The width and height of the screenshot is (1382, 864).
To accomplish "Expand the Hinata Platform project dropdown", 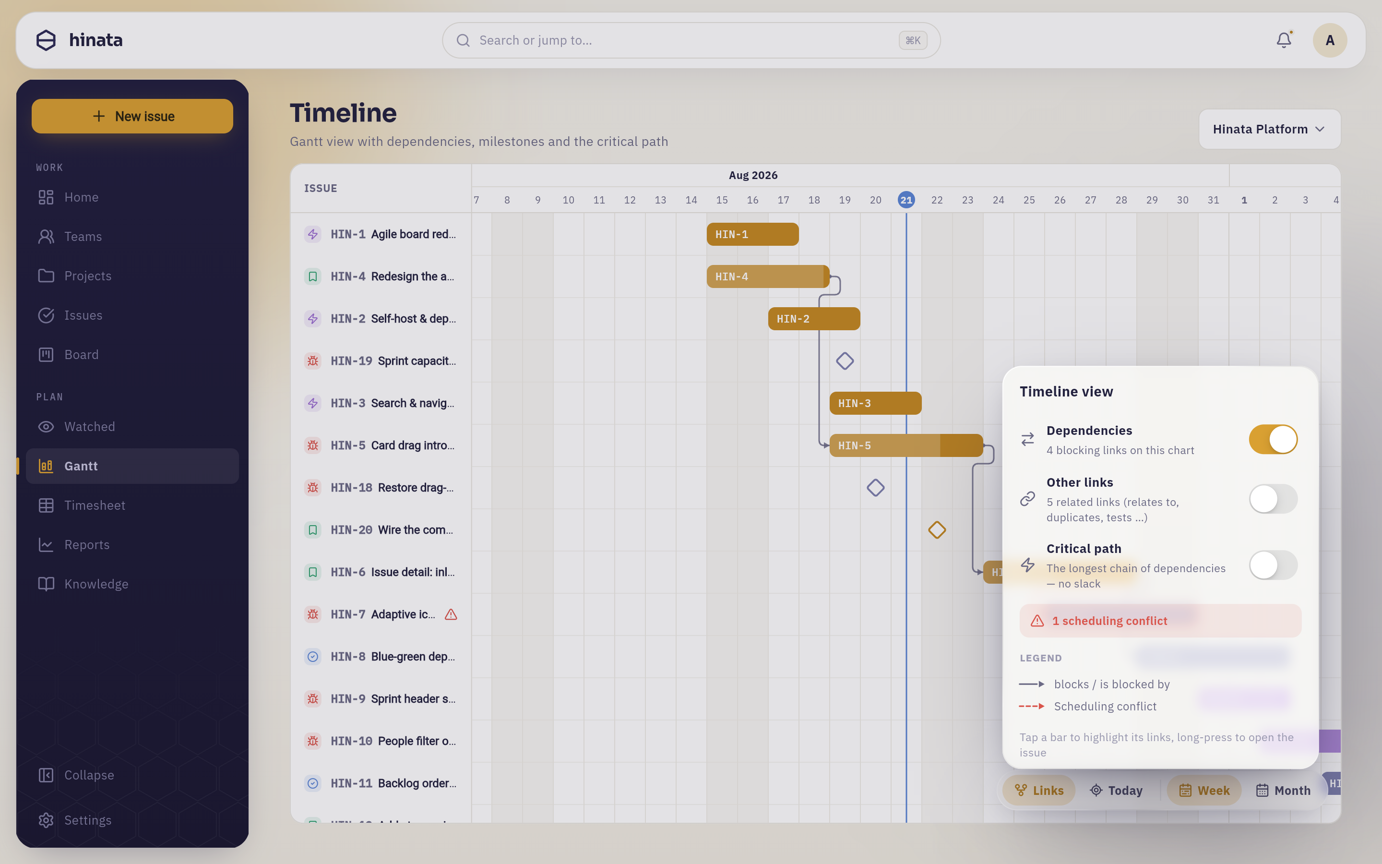I will (1270, 129).
